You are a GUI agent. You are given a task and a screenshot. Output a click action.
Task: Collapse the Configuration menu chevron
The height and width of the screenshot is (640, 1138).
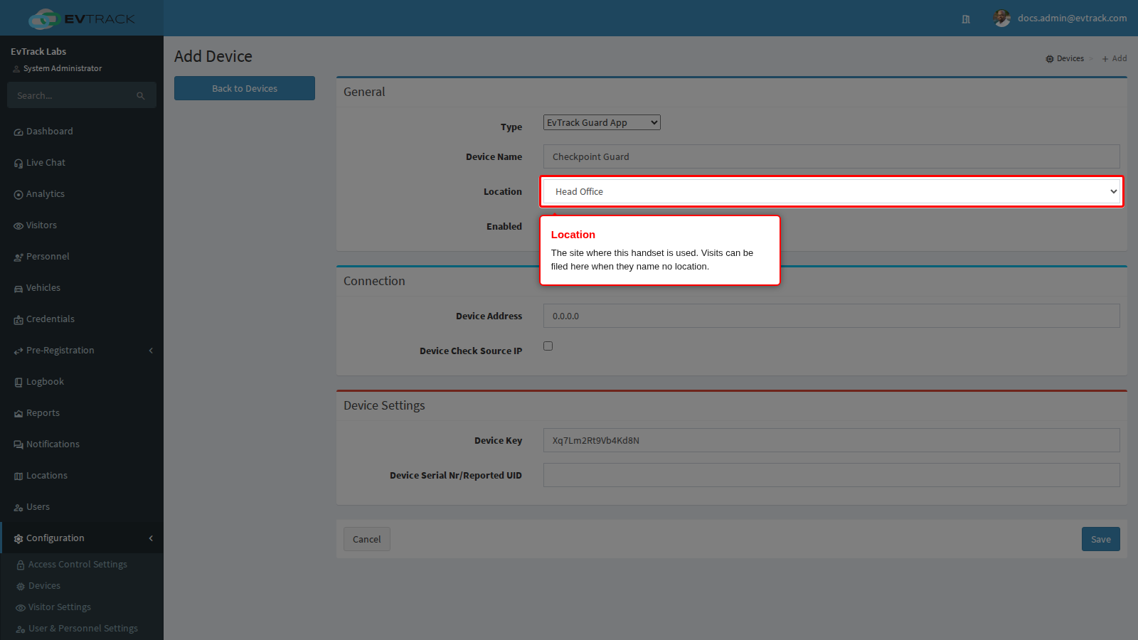click(151, 538)
